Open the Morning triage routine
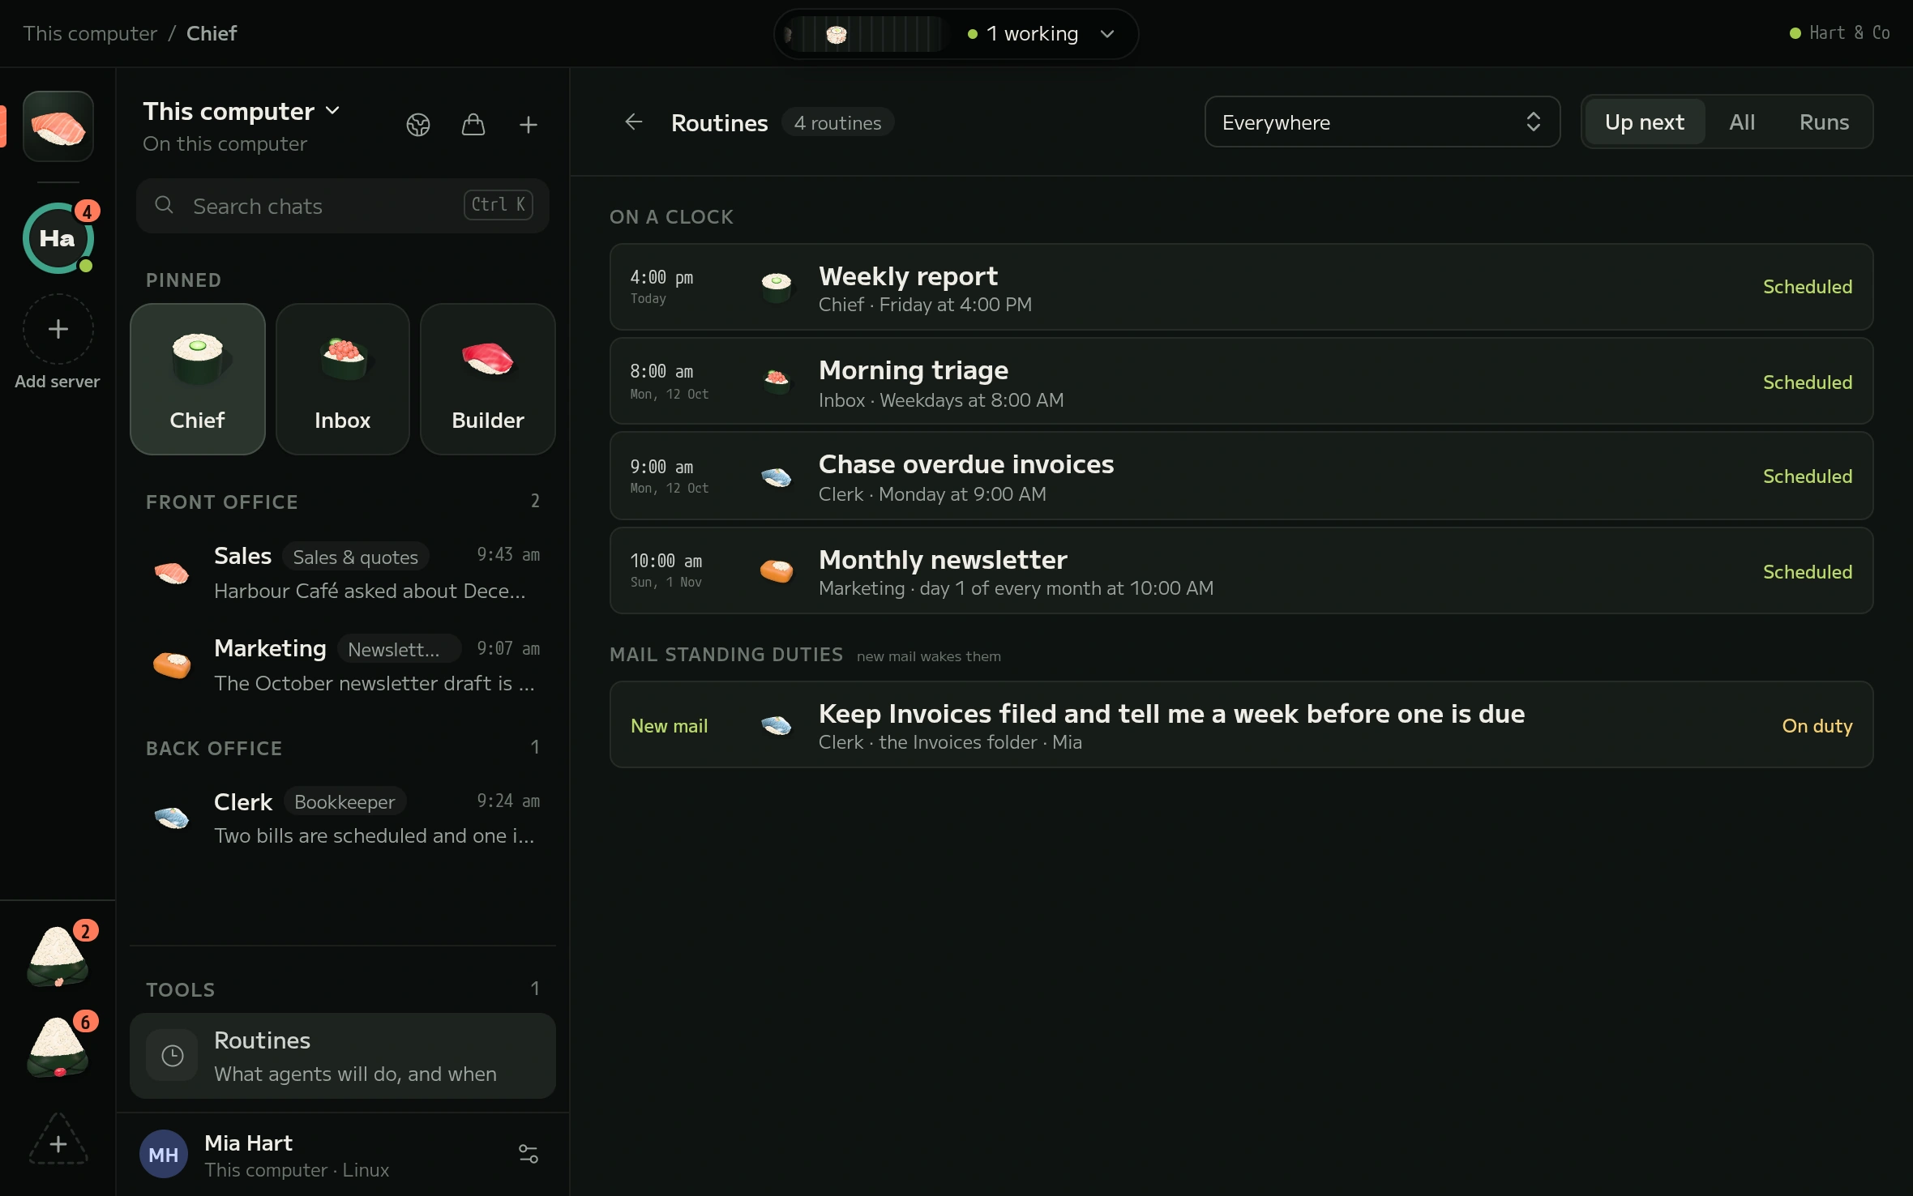 (1241, 382)
